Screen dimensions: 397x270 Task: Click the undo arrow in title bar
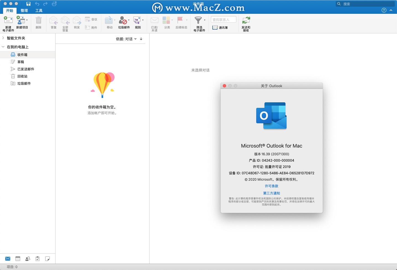[37, 4]
